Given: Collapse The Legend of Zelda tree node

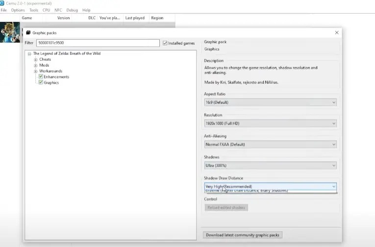Looking at the screenshot, I should [x=29, y=54].
